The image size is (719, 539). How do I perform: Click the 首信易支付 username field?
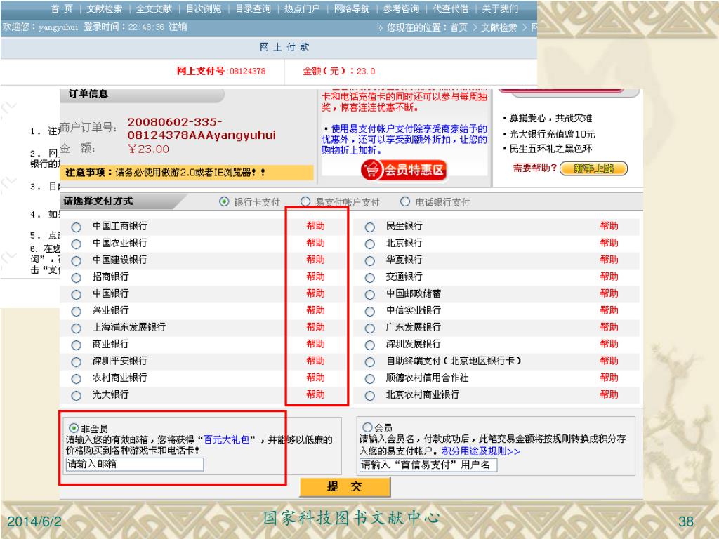[428, 465]
